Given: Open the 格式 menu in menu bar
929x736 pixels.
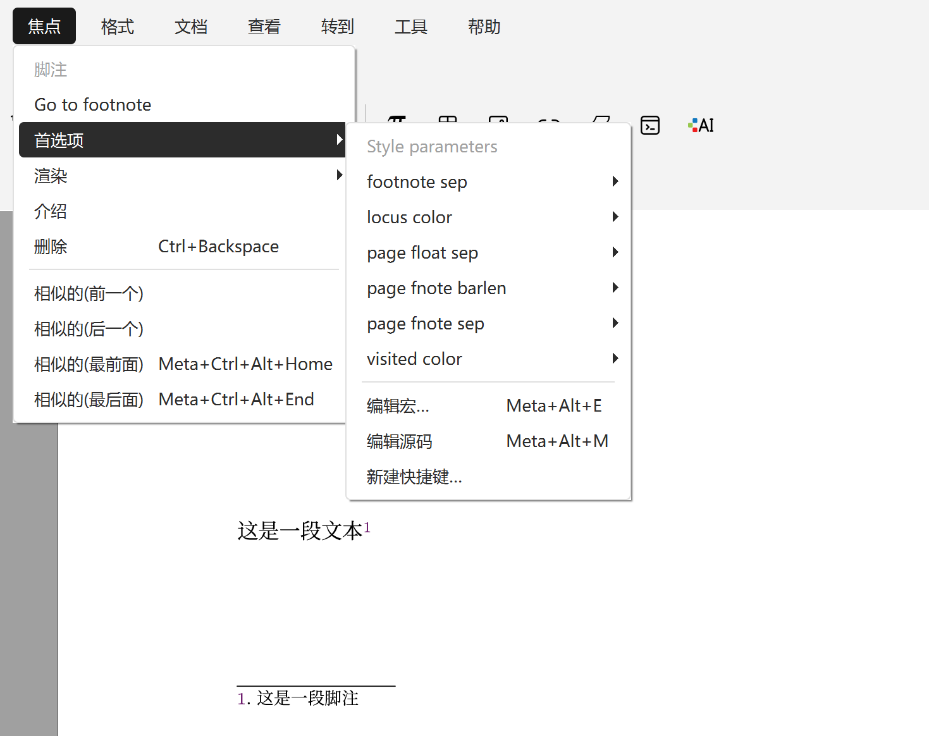Looking at the screenshot, I should pos(118,27).
